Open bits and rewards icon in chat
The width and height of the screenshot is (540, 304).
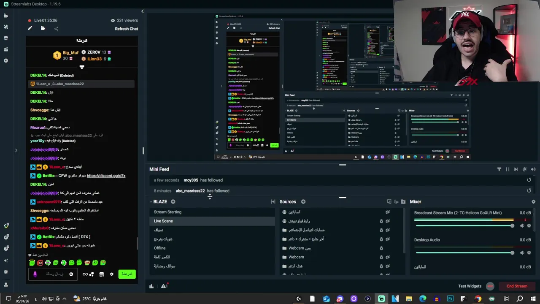[x=88, y=274]
